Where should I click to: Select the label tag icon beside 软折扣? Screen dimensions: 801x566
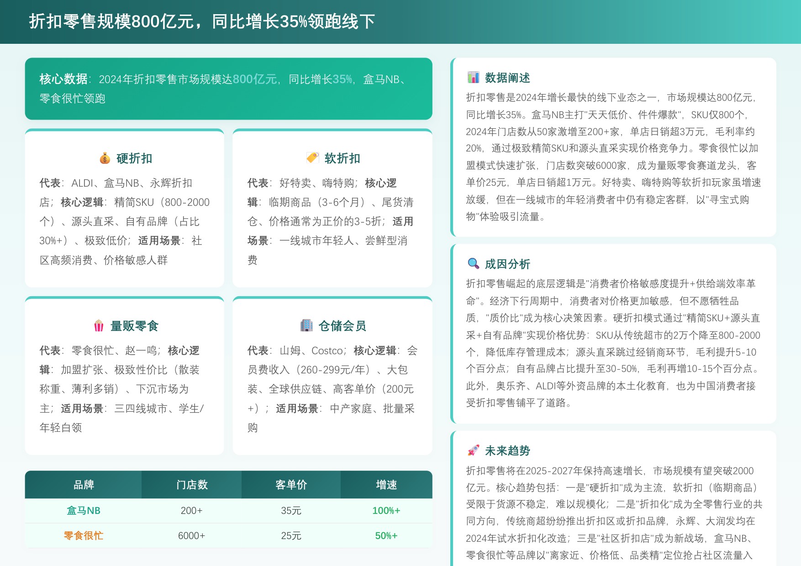[312, 158]
